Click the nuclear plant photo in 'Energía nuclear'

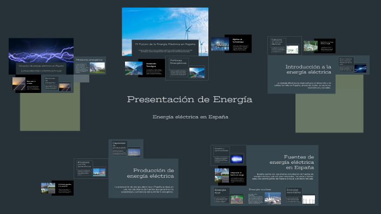pyautogui.click(x=273, y=198)
